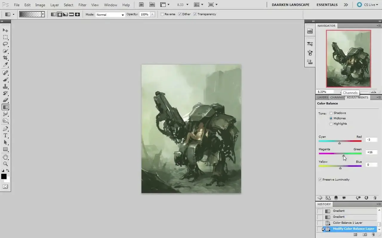The image size is (382, 238).
Task: Choose the Angle Gradient style
Action: (x=65, y=14)
